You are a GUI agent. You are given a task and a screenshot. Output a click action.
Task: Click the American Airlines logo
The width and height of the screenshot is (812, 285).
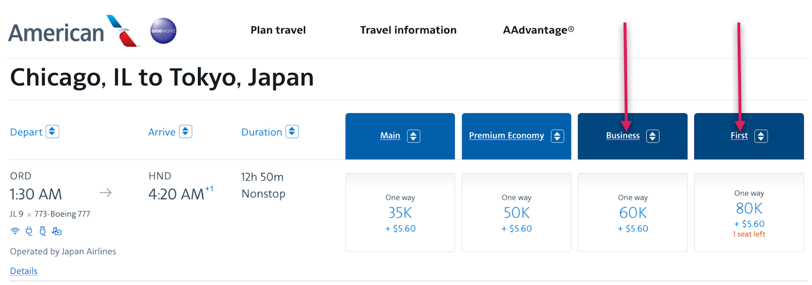point(73,31)
